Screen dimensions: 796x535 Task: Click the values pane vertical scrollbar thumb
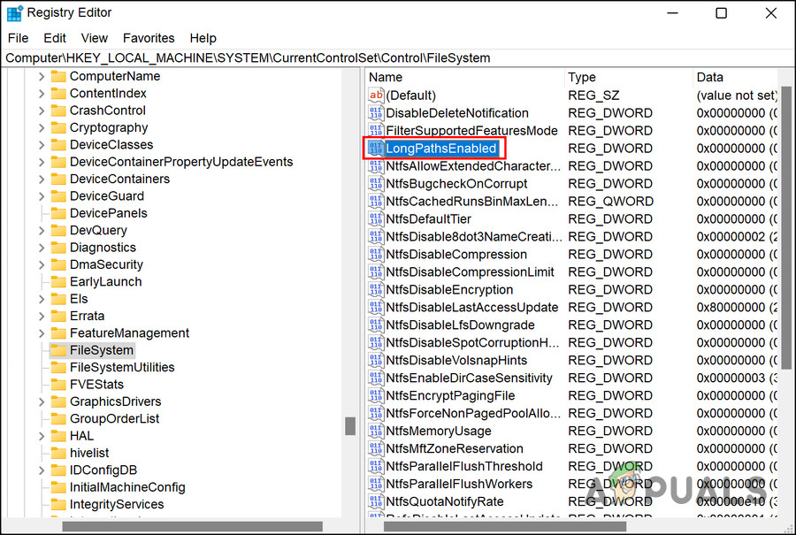click(786, 227)
